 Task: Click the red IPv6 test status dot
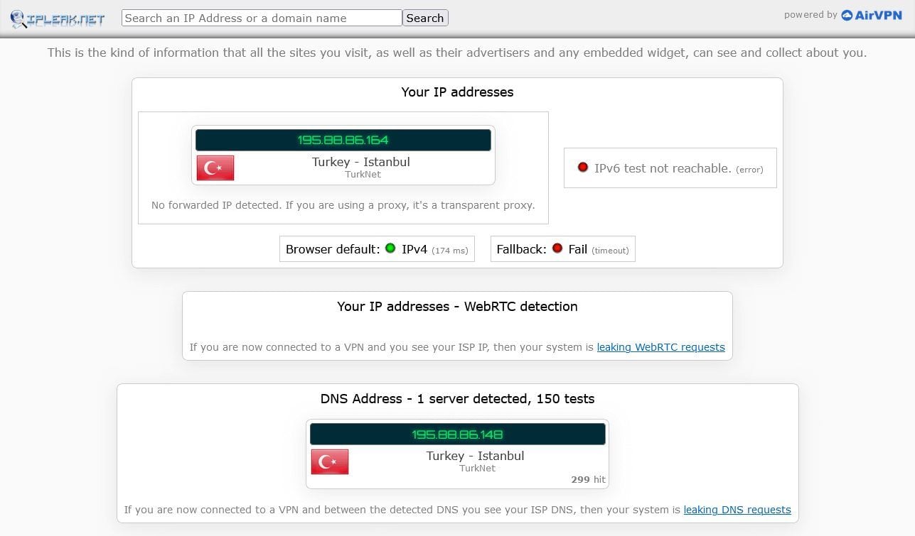(x=583, y=168)
